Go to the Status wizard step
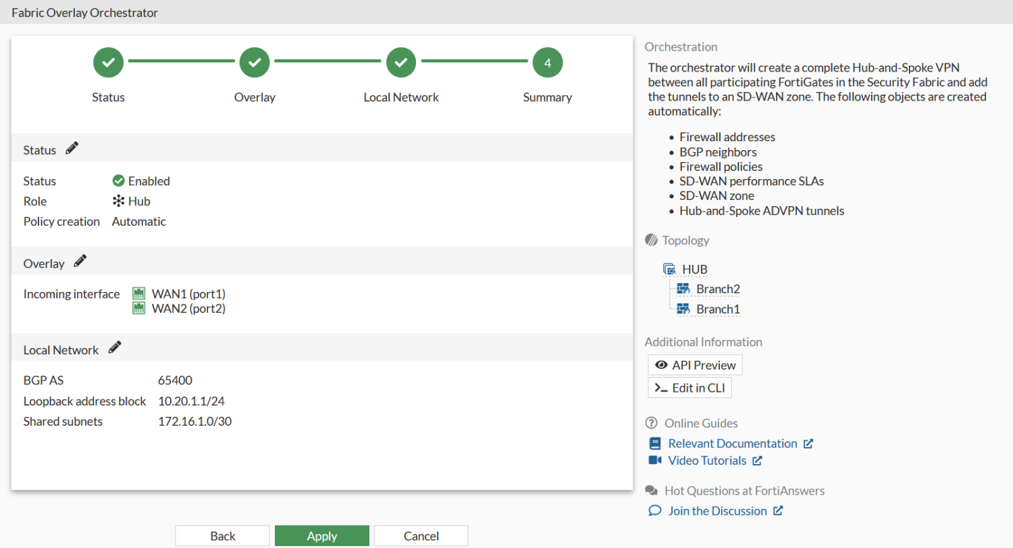1013x548 pixels. pyautogui.click(x=108, y=63)
